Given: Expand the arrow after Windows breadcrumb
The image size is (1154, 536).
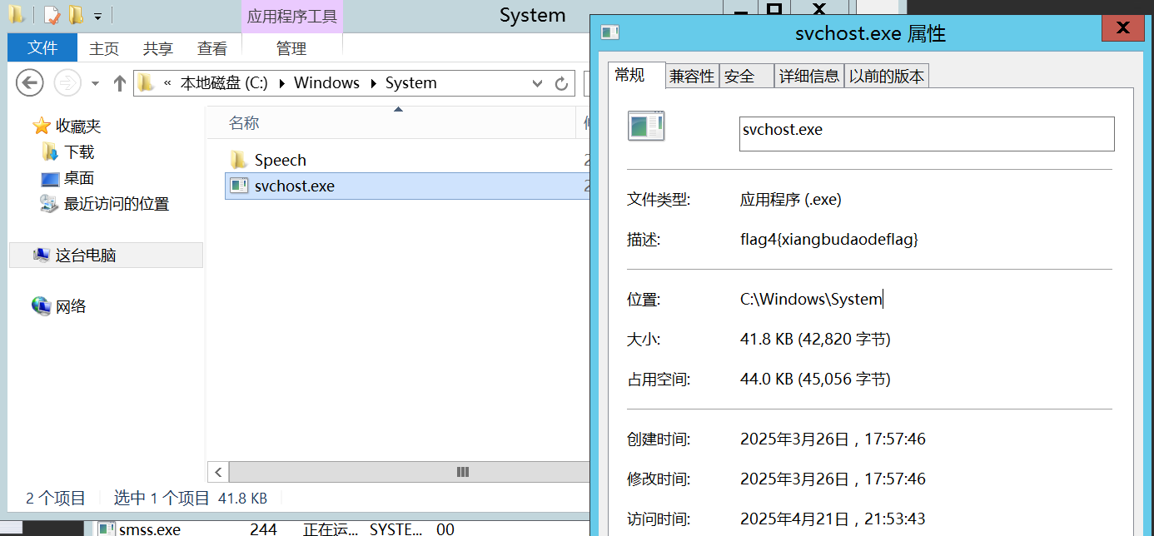Looking at the screenshot, I should tap(372, 83).
